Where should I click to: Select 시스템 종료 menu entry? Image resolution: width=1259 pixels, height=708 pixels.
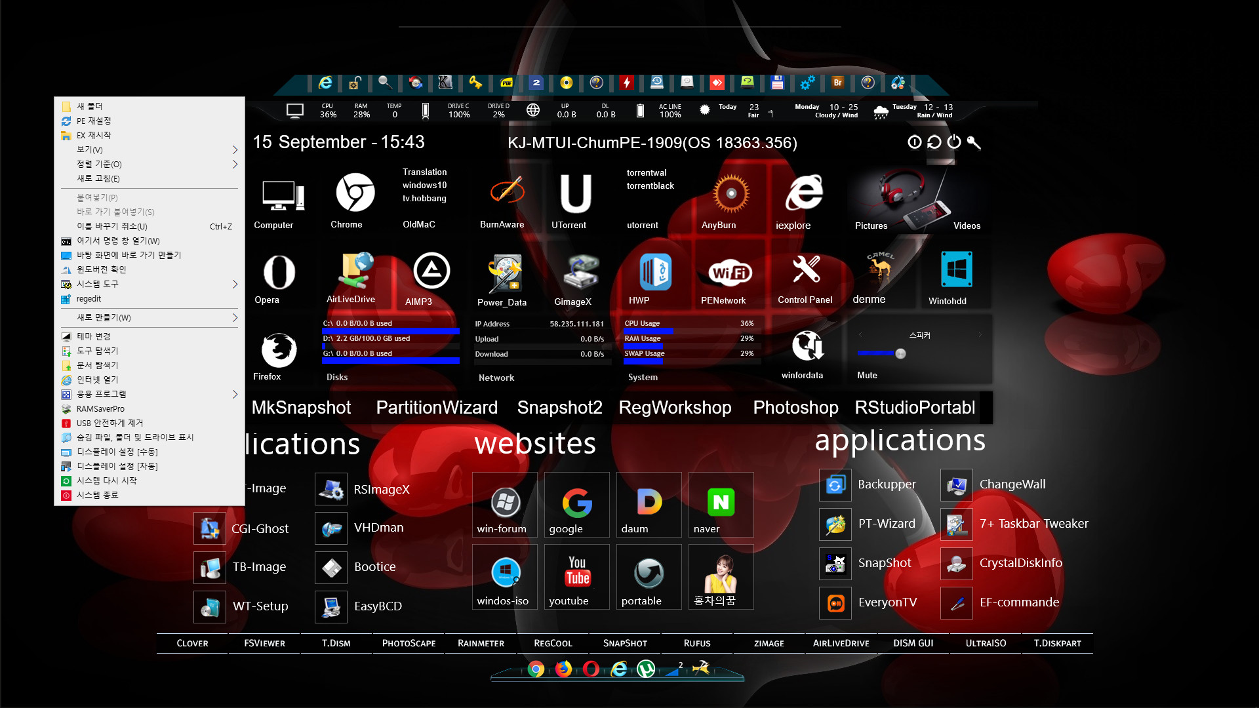point(150,495)
